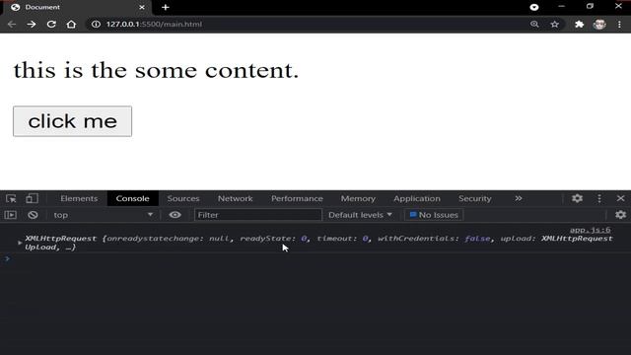Open the Chrome three-dot menu

coord(619,24)
